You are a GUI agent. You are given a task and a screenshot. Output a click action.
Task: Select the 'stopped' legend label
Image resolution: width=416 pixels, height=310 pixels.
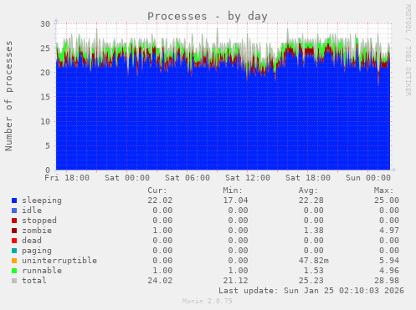[39, 221]
